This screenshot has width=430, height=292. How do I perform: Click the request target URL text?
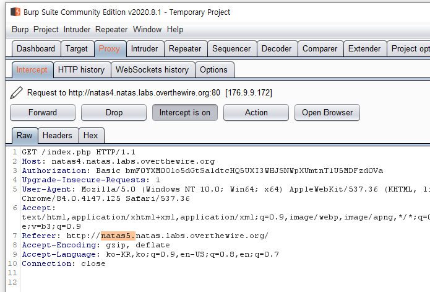pyautogui.click(x=144, y=93)
